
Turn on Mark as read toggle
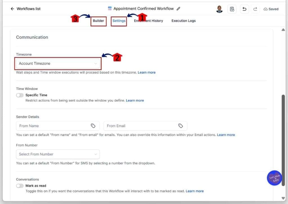coord(20,186)
